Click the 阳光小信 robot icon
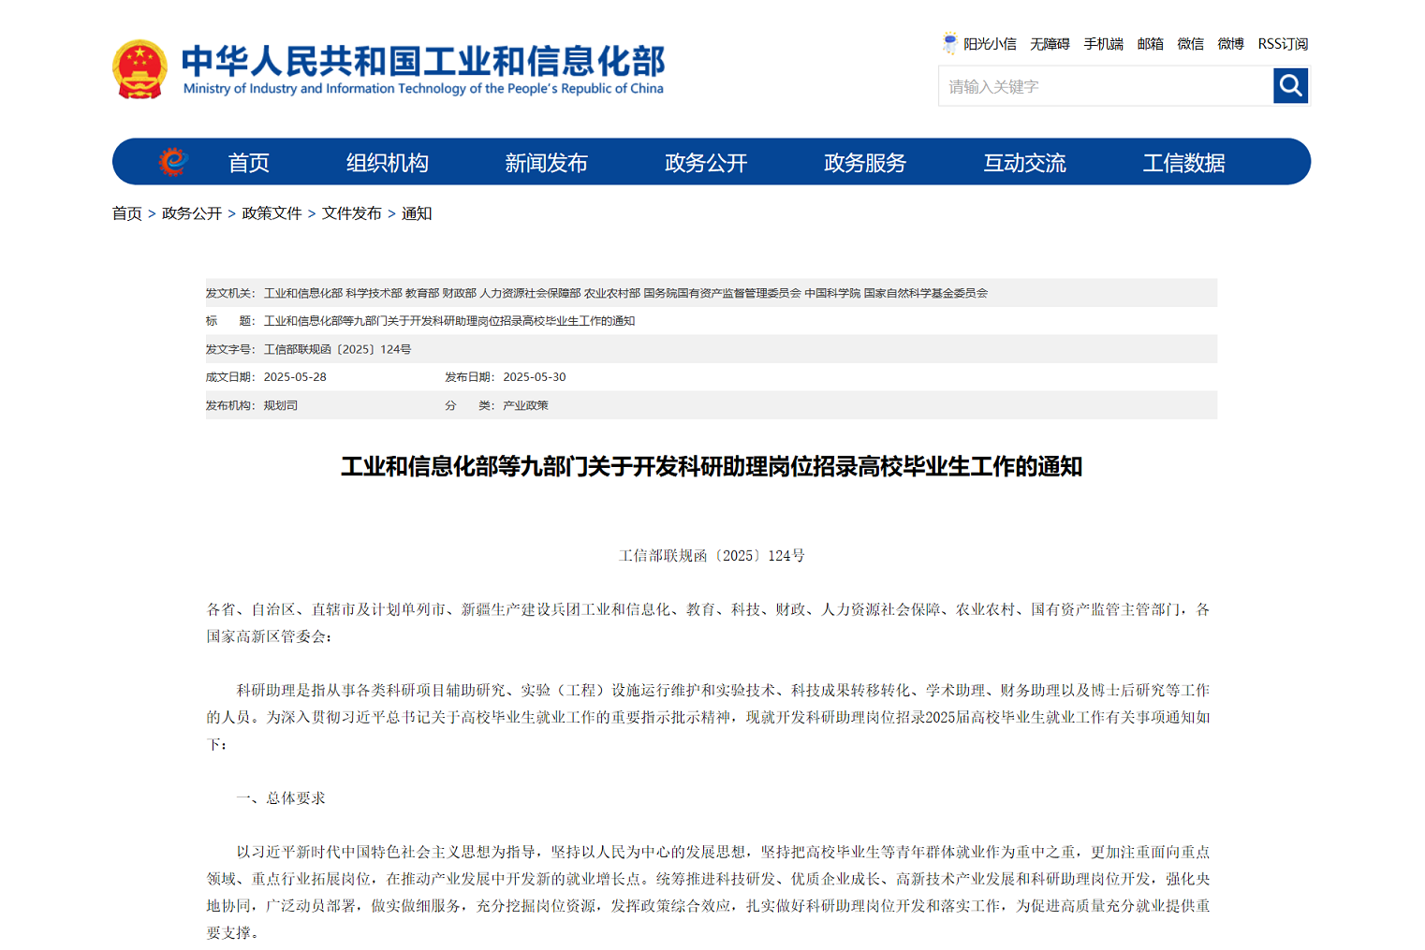This screenshot has width=1425, height=950. (949, 43)
